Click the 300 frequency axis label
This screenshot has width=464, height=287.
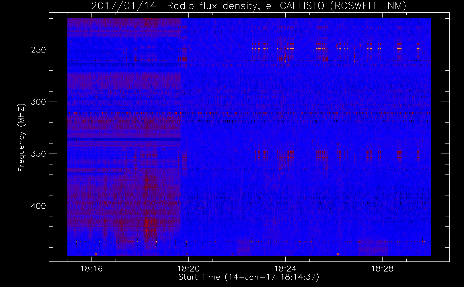[38, 102]
